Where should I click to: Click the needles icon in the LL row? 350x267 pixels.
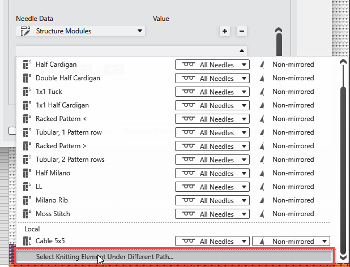point(188,187)
